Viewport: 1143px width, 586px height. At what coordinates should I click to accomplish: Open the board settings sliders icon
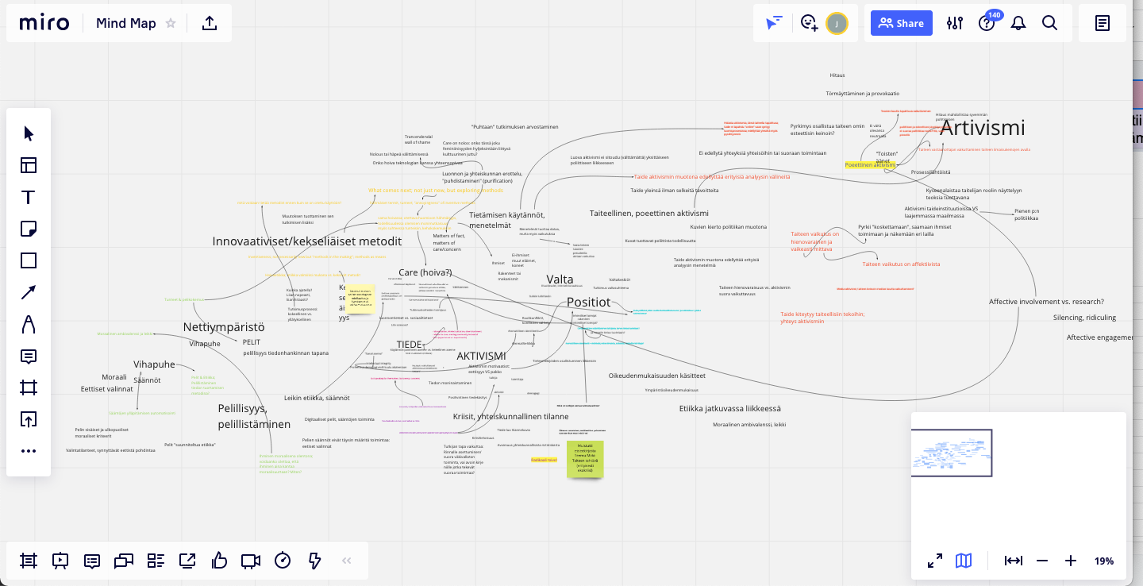(x=955, y=23)
